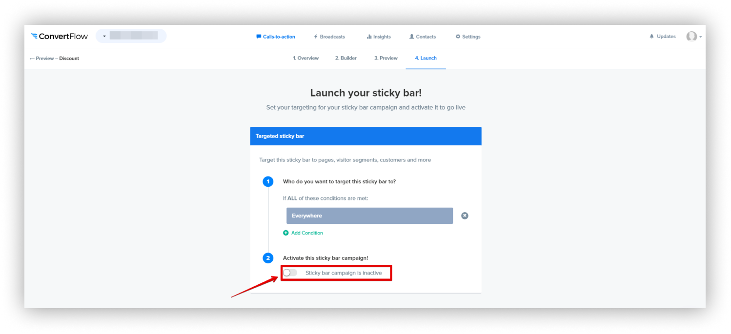Image resolution: width=731 pixels, height=334 pixels.
Task: Go to Broadcasts section
Action: (329, 37)
